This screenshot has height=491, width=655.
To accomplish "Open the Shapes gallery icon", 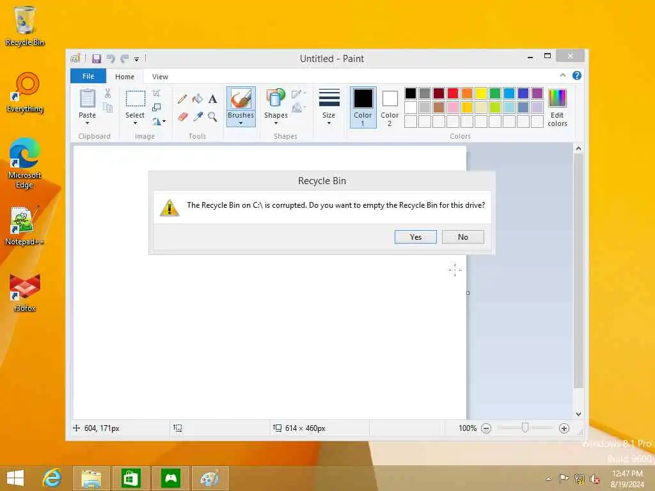I will pyautogui.click(x=276, y=98).
